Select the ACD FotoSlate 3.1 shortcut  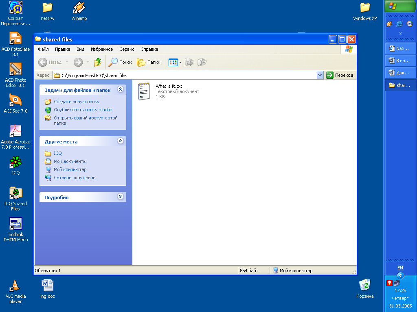coord(15,44)
